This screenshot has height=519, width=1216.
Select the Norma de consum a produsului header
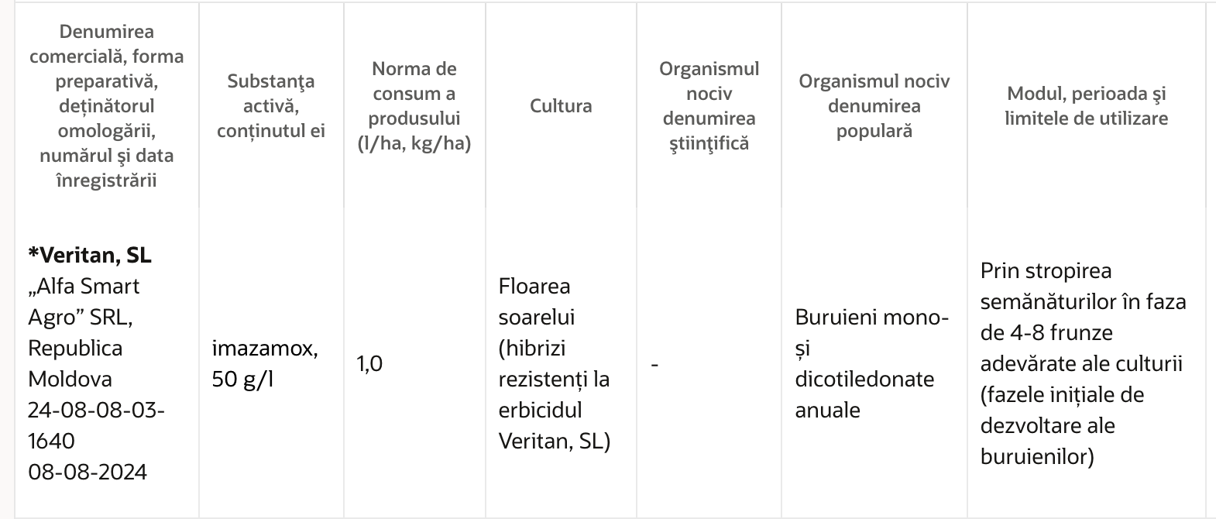click(414, 106)
